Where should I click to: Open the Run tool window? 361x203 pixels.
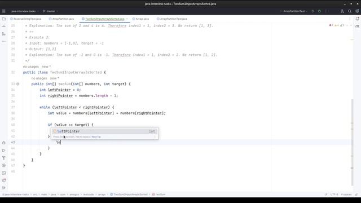(4, 151)
